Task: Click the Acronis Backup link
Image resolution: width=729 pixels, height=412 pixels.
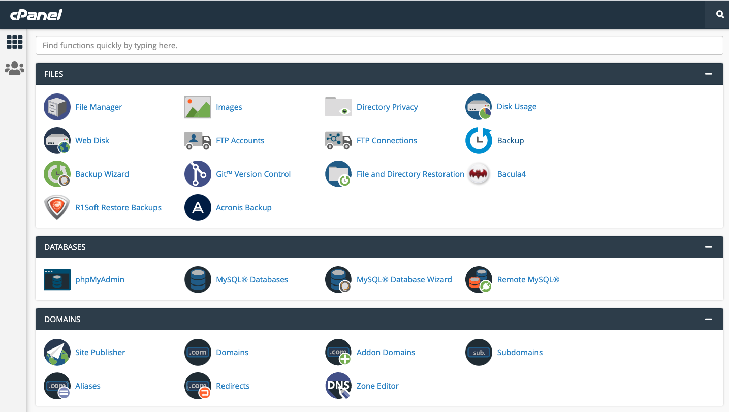Action: pos(244,207)
